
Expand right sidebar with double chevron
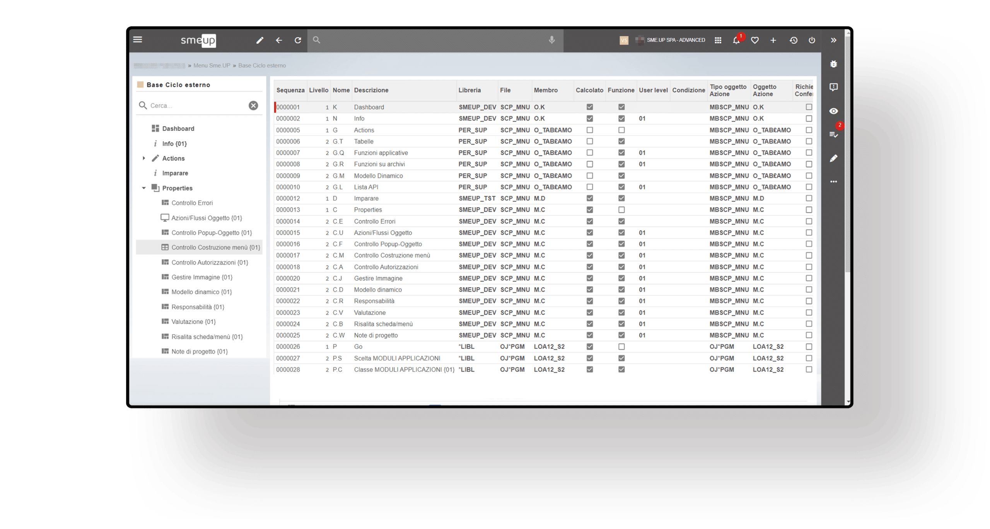point(833,40)
